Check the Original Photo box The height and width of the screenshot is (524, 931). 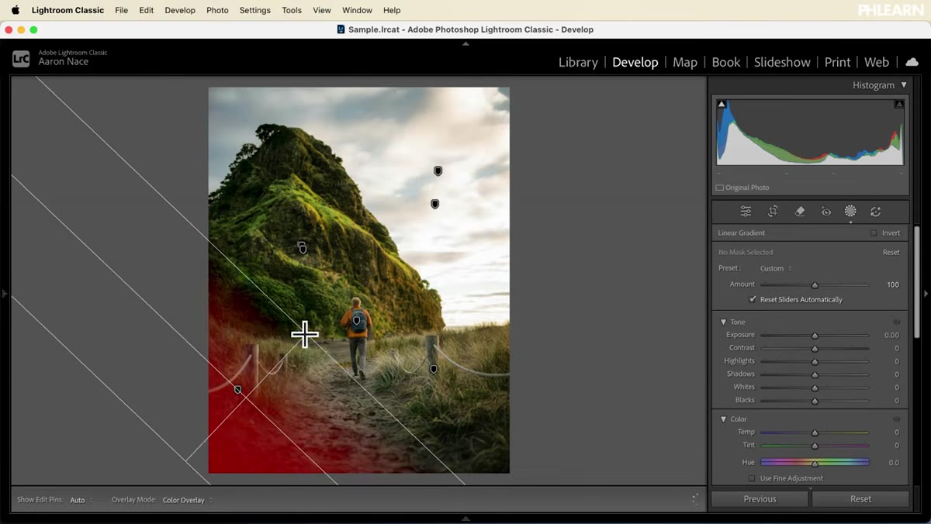coord(719,188)
